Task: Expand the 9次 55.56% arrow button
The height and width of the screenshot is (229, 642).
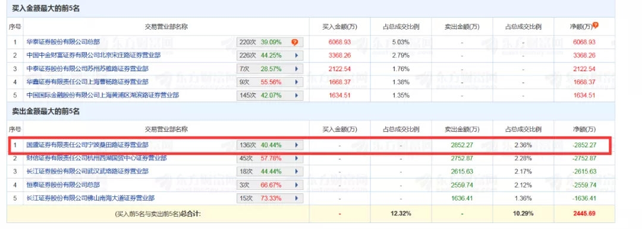Action: pos(296,82)
